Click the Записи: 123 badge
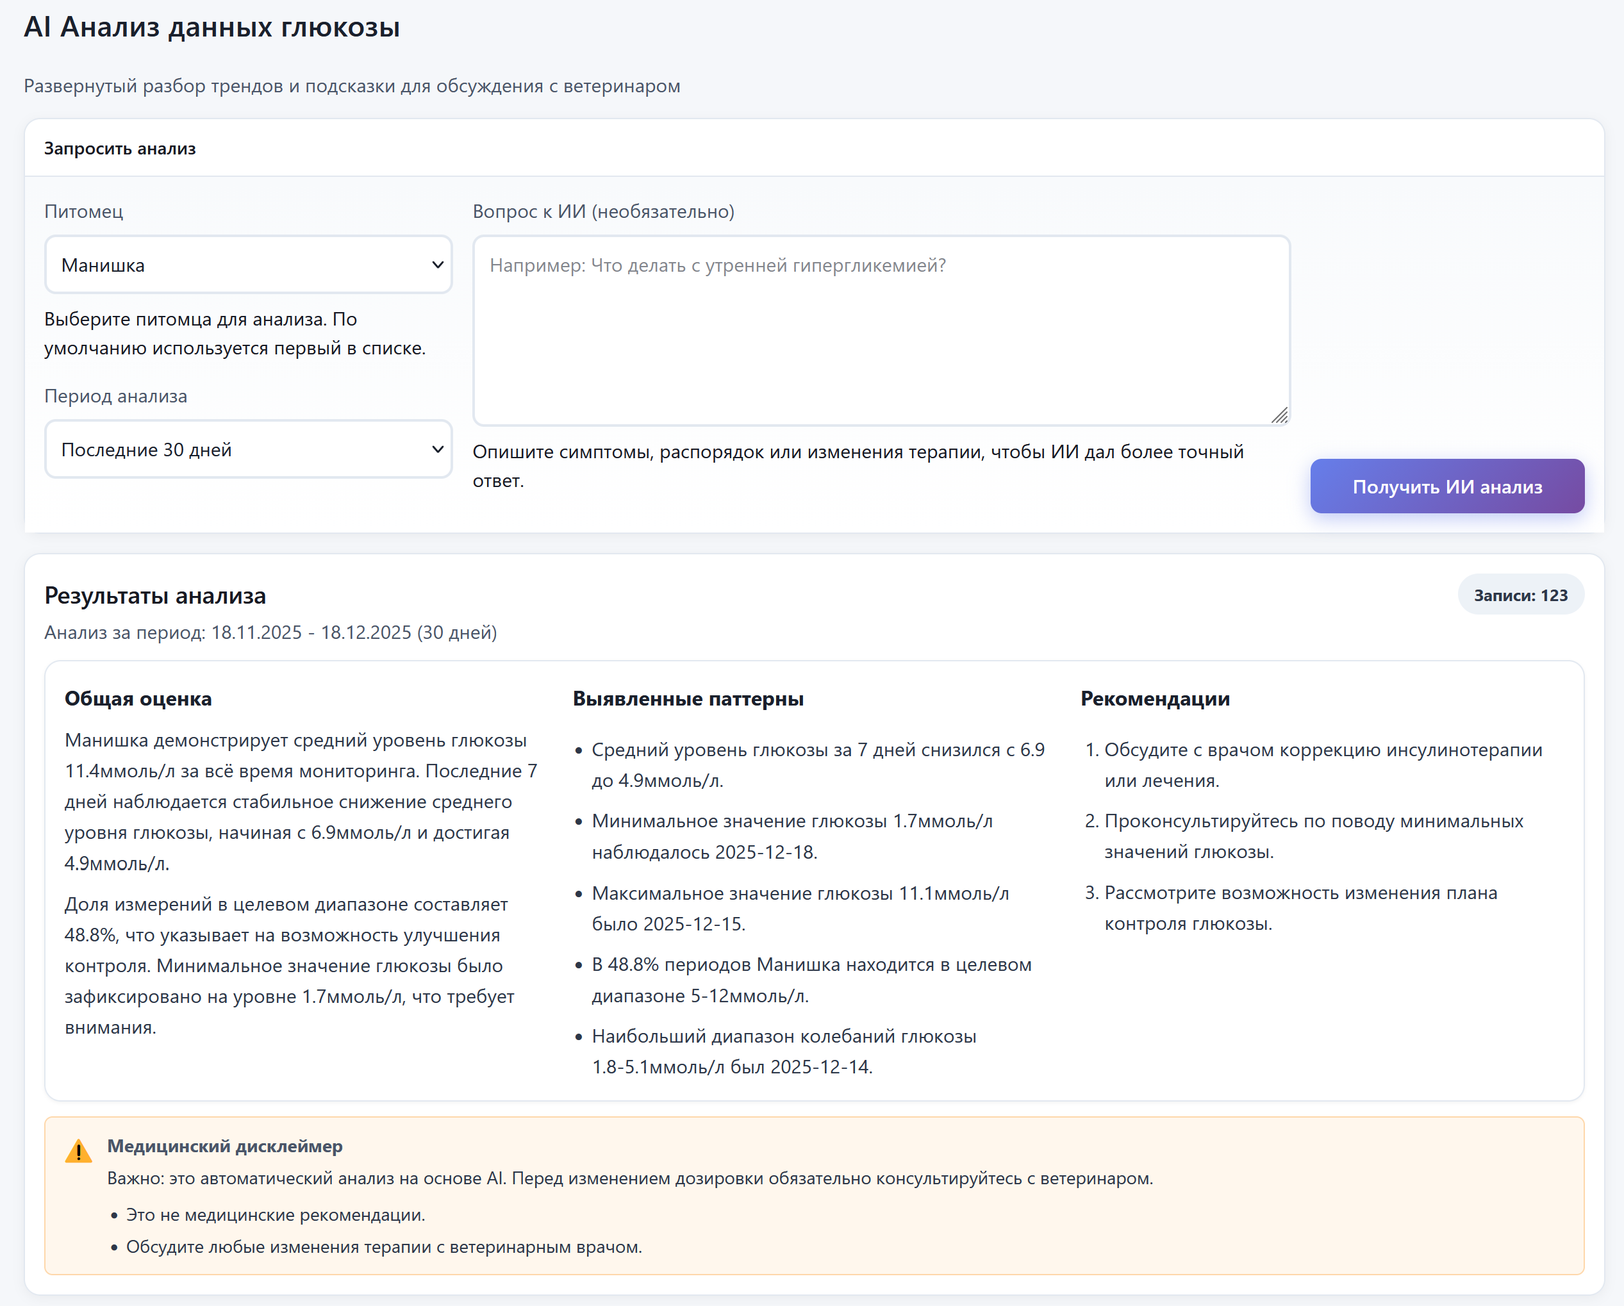The width and height of the screenshot is (1624, 1306). (1520, 595)
